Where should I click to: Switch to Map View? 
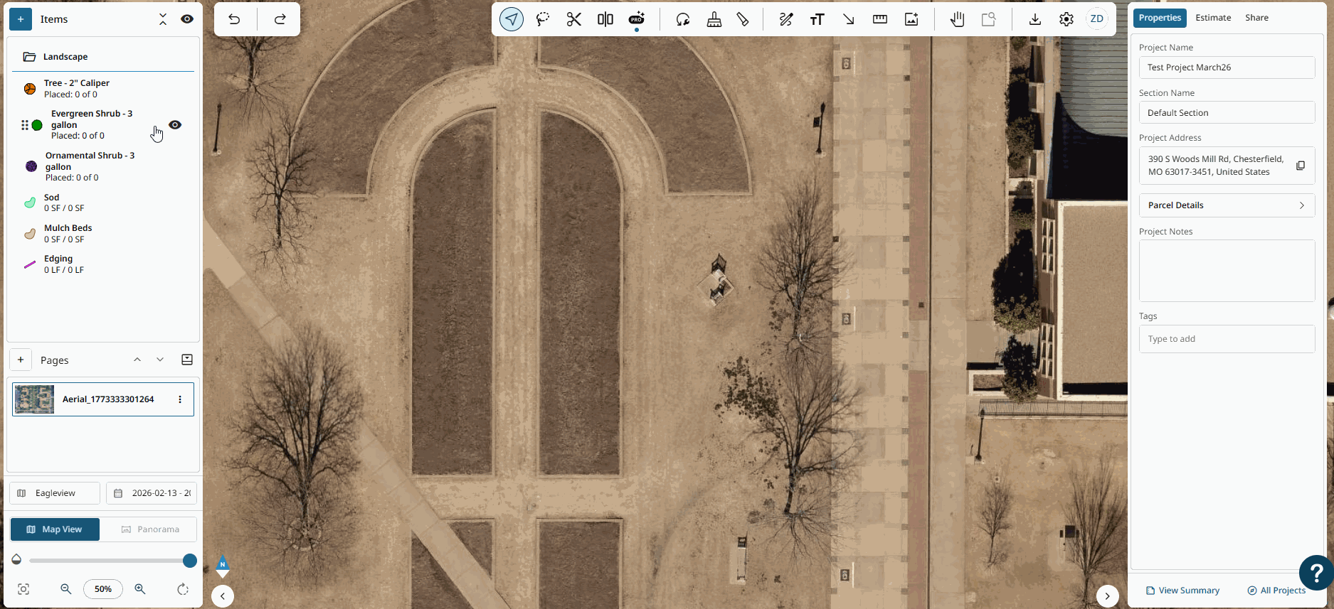coord(55,529)
